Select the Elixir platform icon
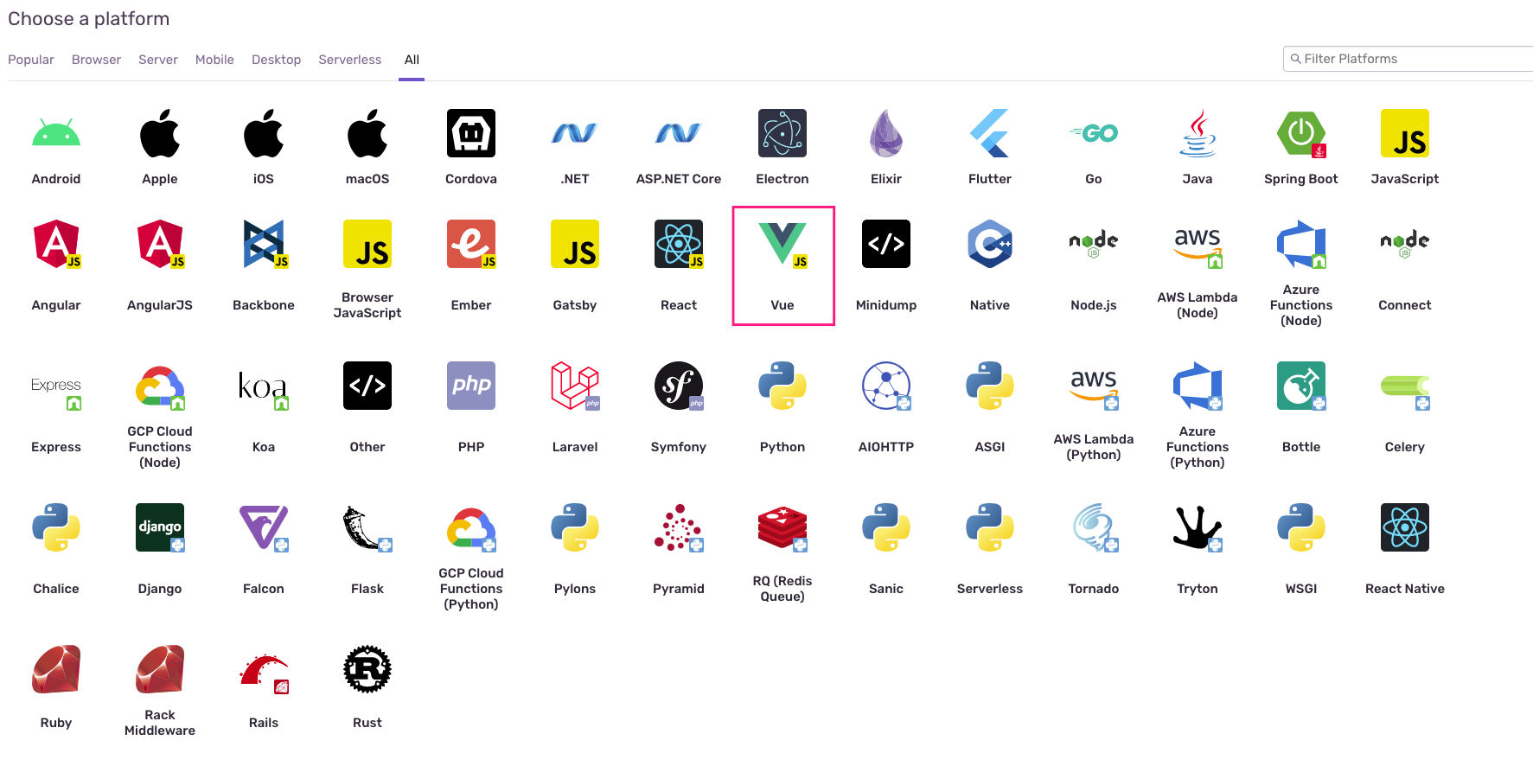This screenshot has height=766, width=1533. 886,133
